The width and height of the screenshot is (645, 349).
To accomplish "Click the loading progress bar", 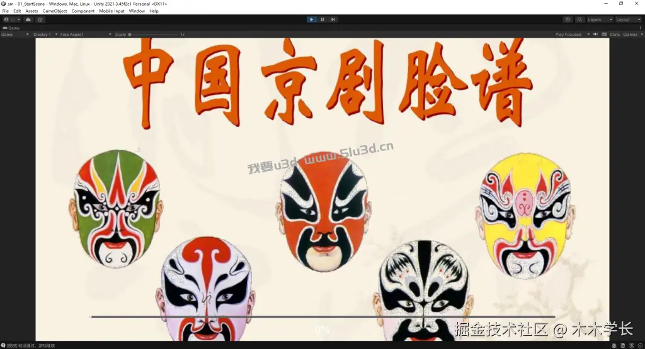I will point(322,317).
